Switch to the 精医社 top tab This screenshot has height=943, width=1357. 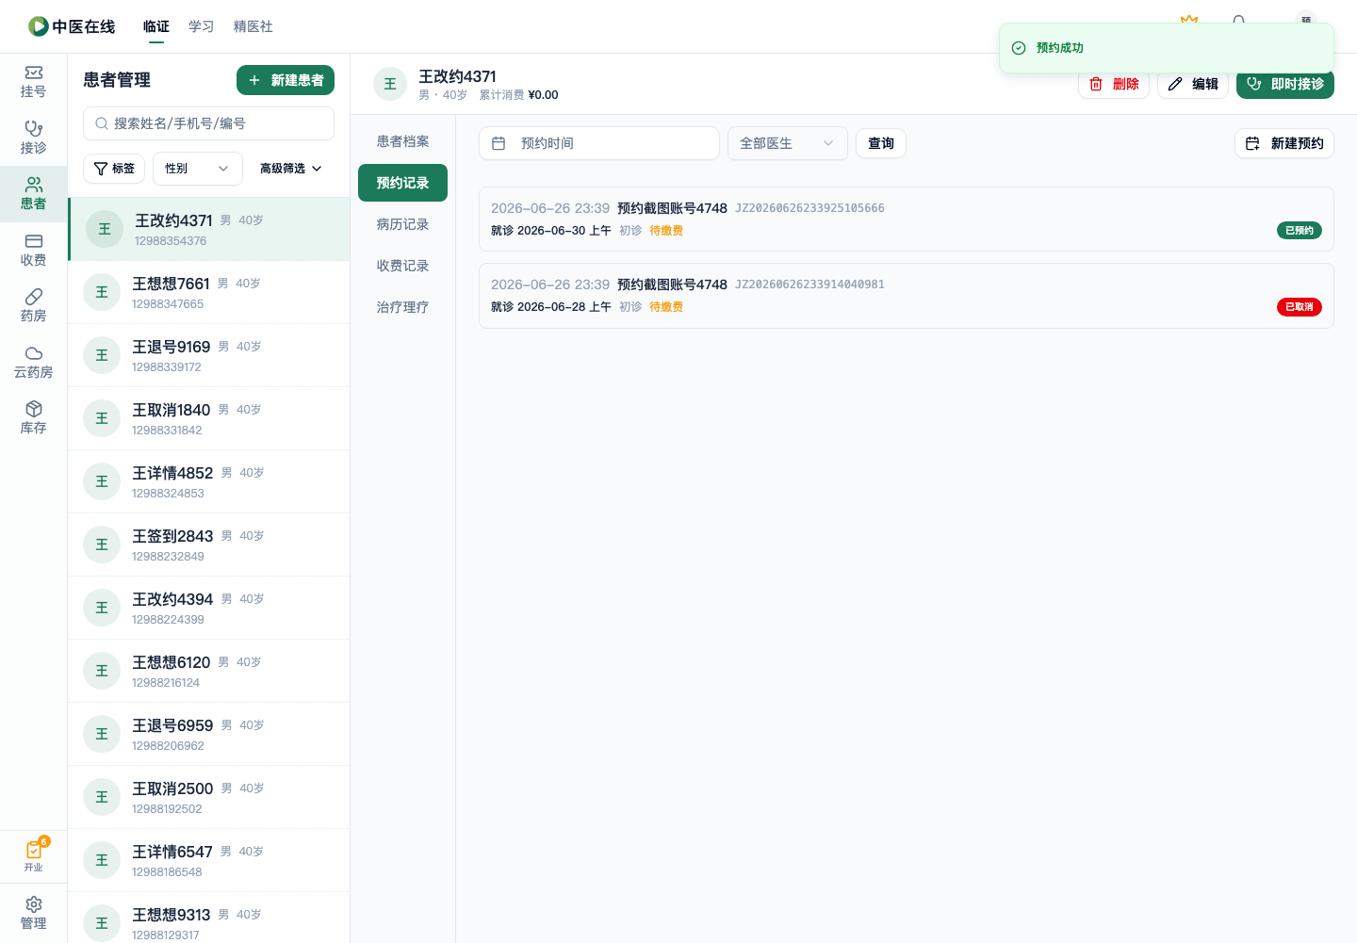click(253, 26)
